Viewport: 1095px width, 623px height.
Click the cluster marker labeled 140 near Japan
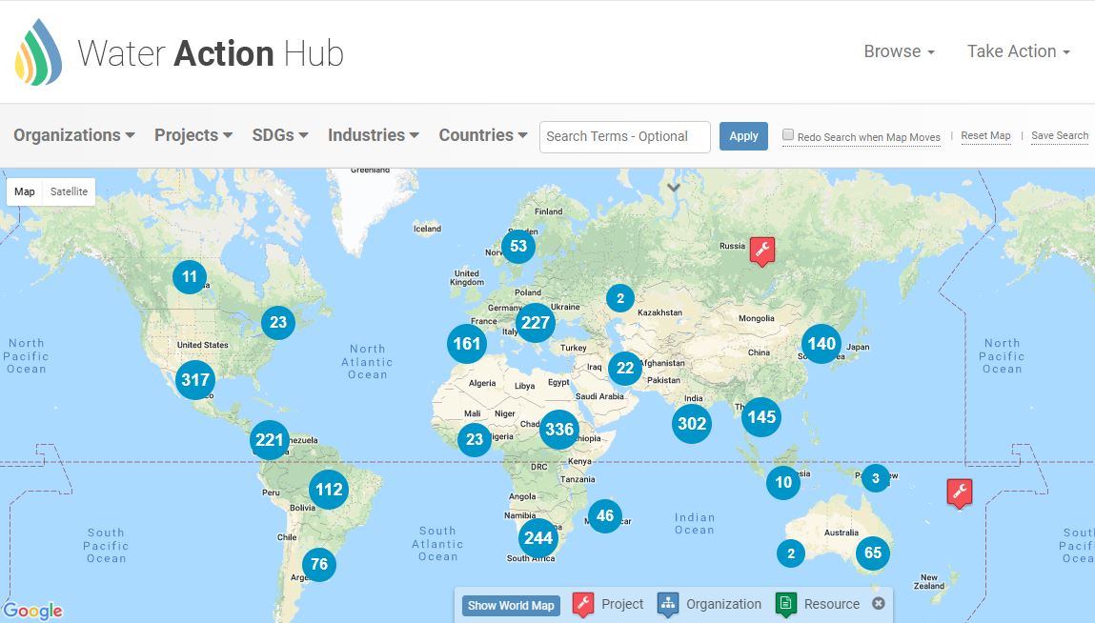pos(821,343)
